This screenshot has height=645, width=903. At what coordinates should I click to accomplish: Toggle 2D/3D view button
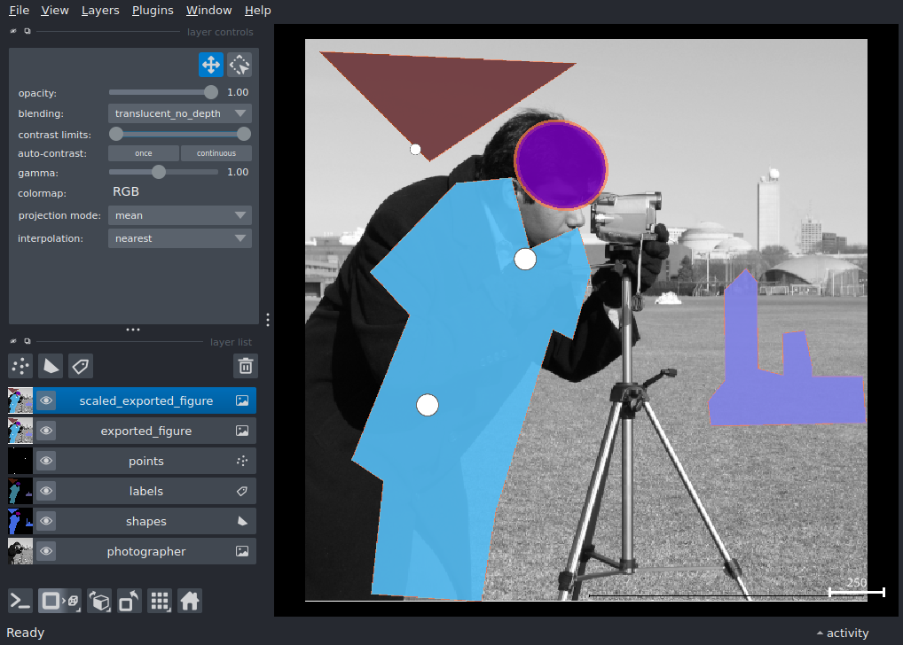tap(59, 602)
